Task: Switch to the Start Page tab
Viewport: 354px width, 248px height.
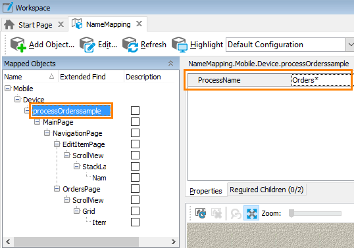Action: coord(36,25)
